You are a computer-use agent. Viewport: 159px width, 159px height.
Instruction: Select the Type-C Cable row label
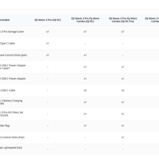pyautogui.click(x=7, y=43)
